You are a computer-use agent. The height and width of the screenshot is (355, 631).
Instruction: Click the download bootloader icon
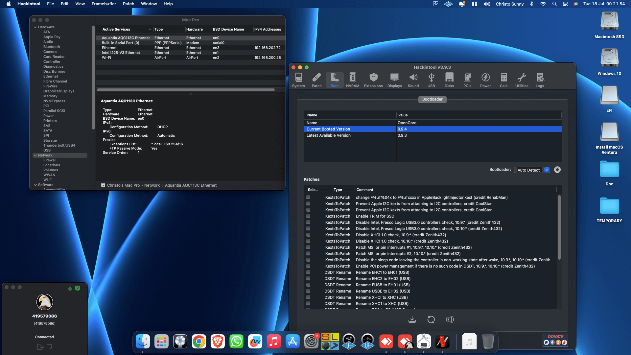(x=412, y=319)
